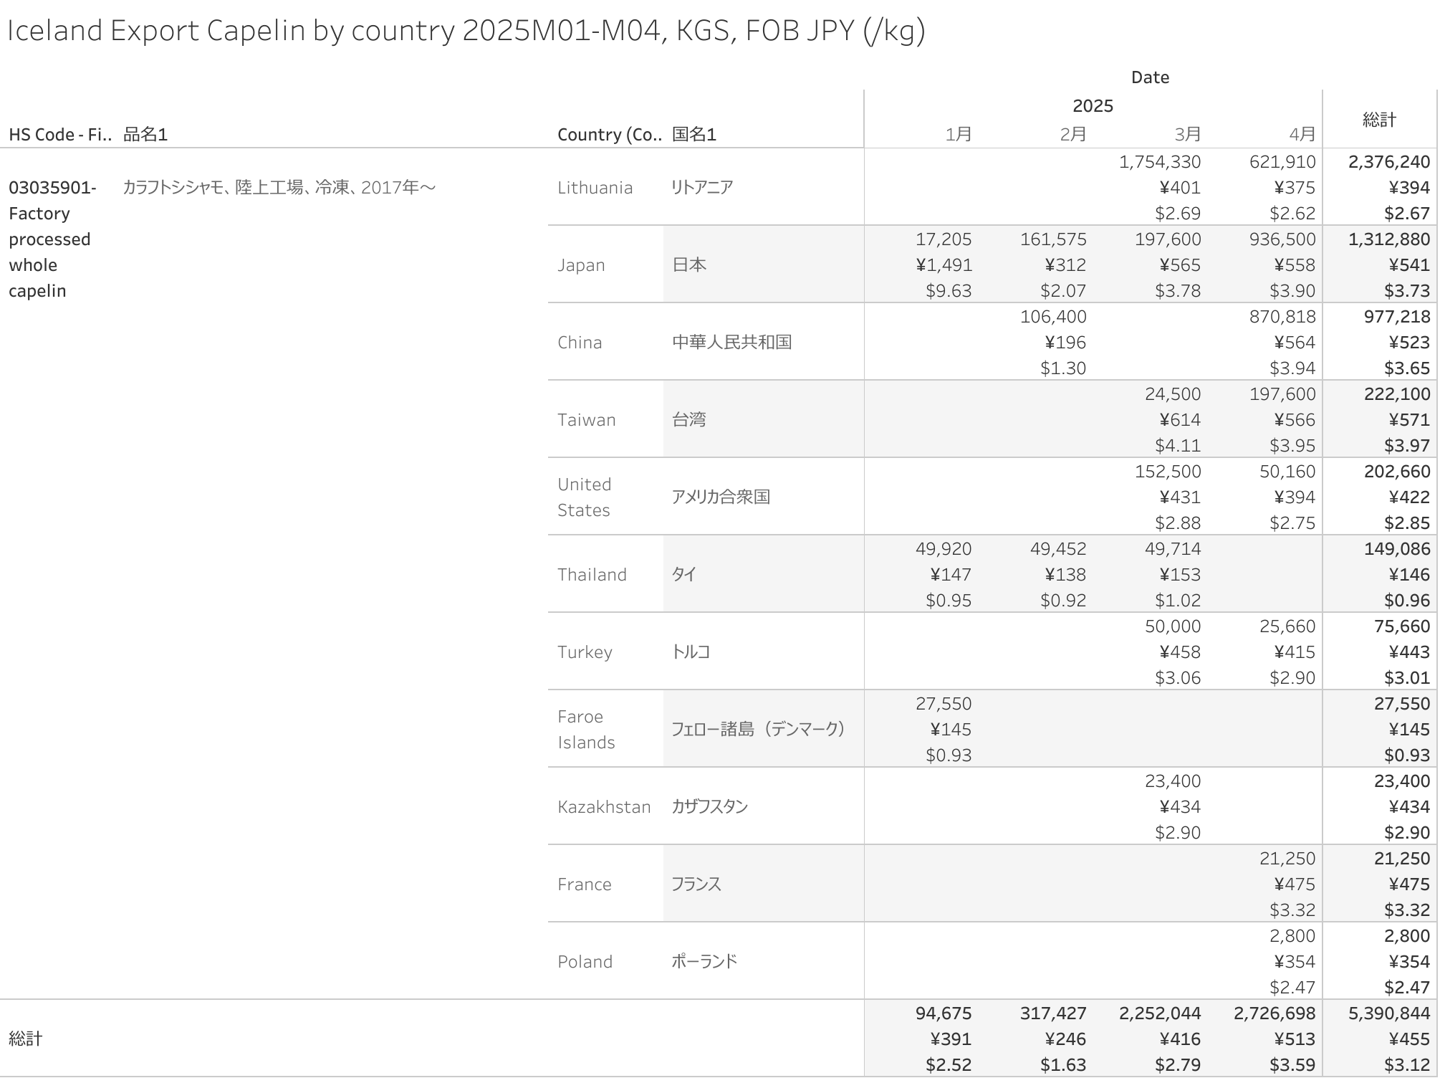This screenshot has width=1440, height=1078.
Task: Click the 総計 column header
Action: click(x=1379, y=120)
